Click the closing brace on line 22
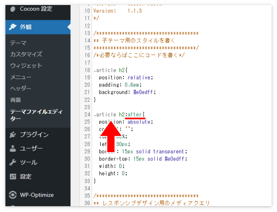This screenshot has height=212, width=277. [x=95, y=100]
